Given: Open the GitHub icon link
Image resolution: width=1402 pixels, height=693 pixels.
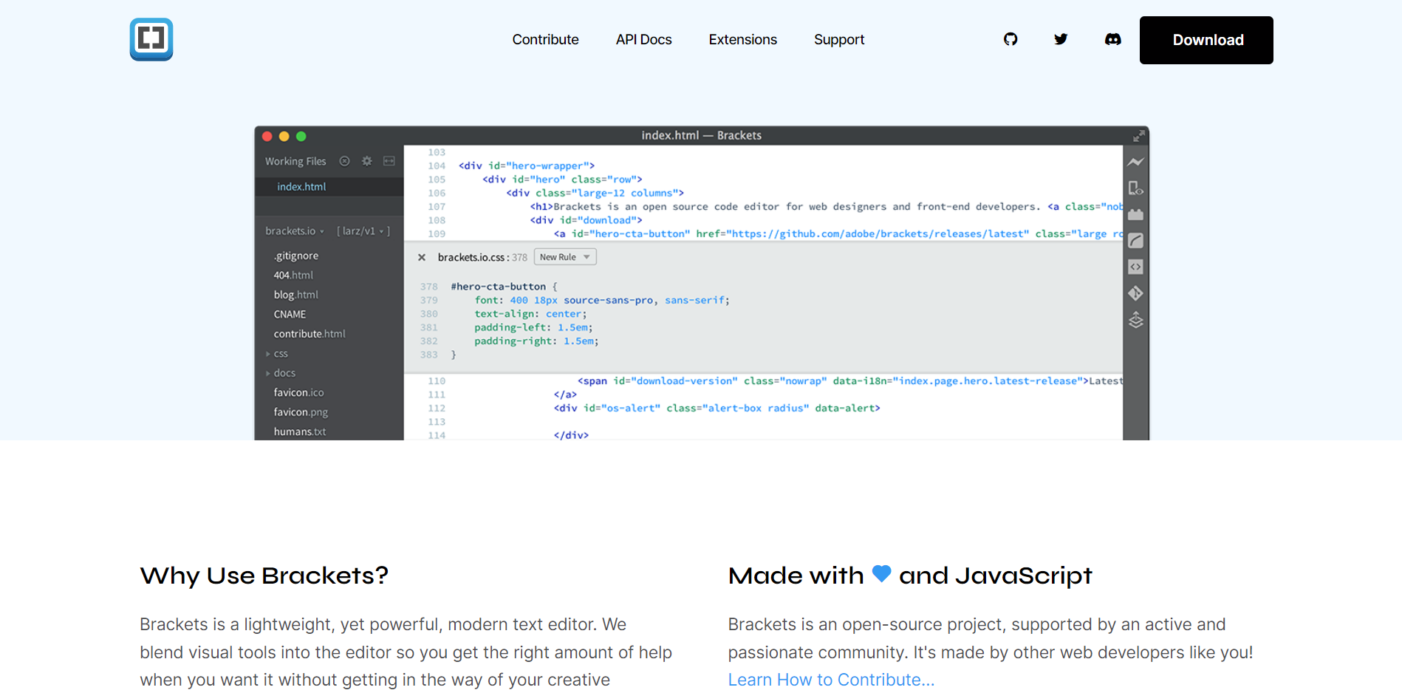Looking at the screenshot, I should click(1011, 39).
